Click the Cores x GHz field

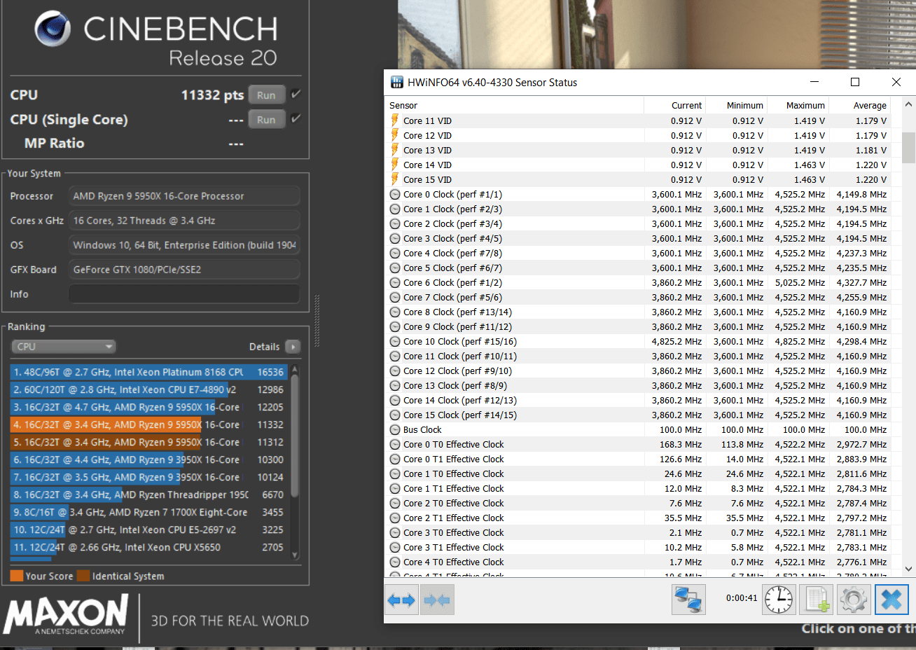(184, 221)
